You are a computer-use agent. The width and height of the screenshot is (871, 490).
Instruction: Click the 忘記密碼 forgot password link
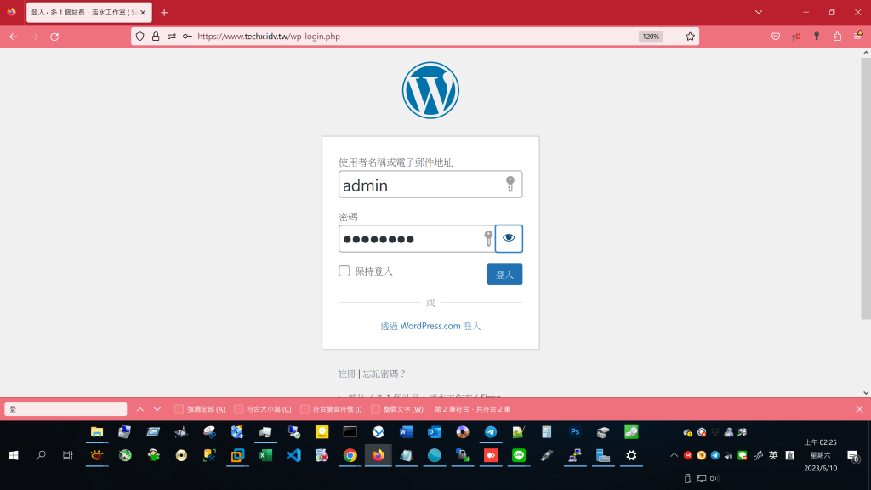(x=384, y=373)
